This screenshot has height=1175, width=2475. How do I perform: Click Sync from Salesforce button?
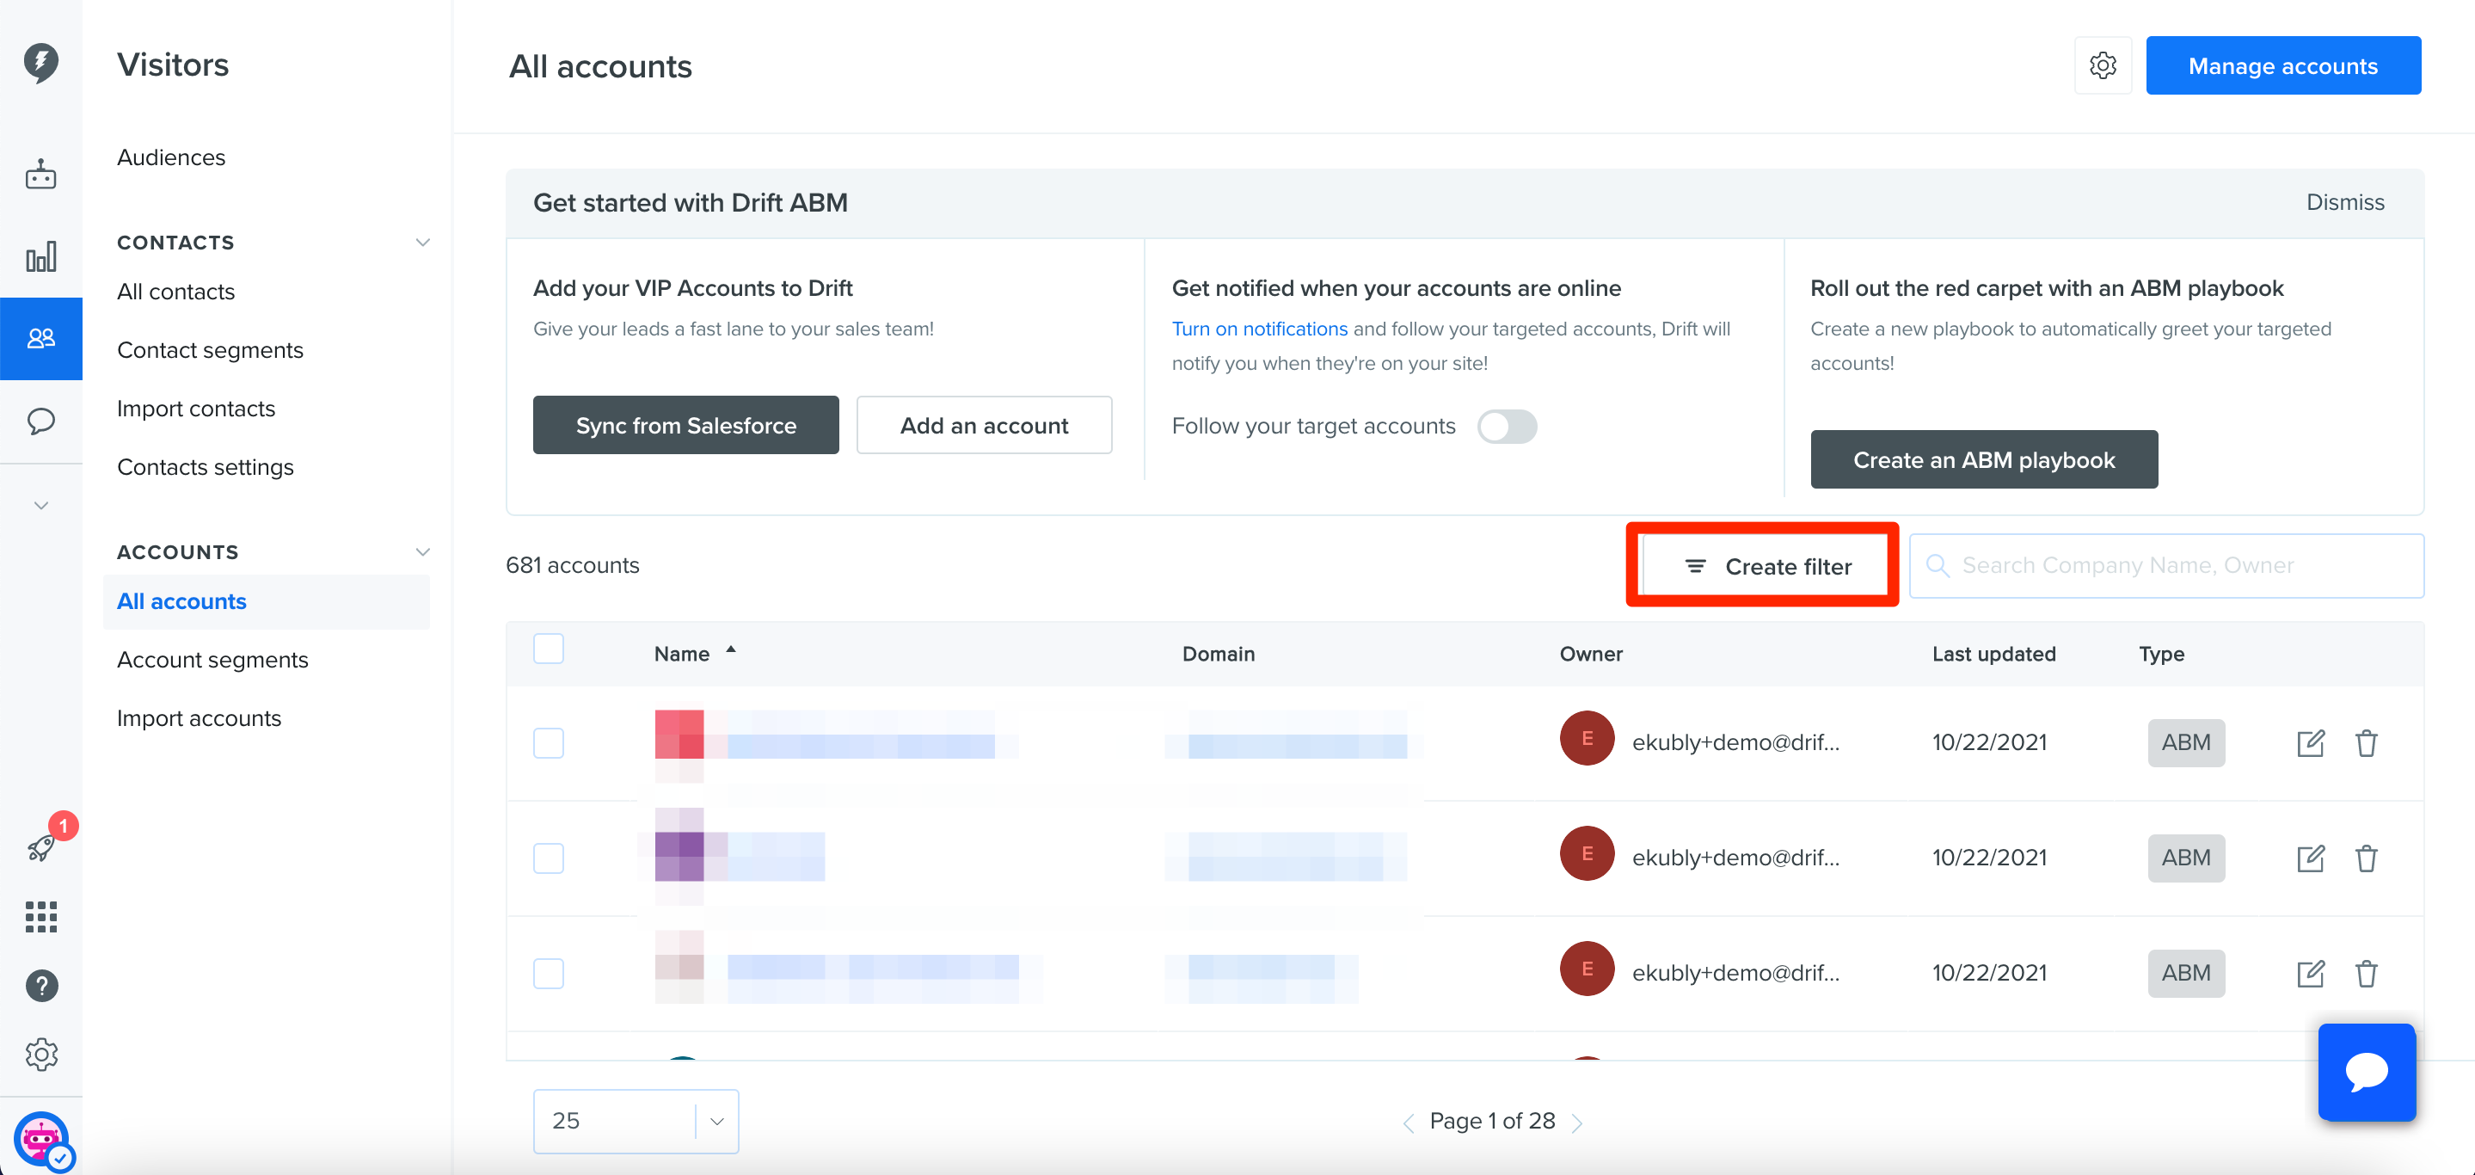685,425
